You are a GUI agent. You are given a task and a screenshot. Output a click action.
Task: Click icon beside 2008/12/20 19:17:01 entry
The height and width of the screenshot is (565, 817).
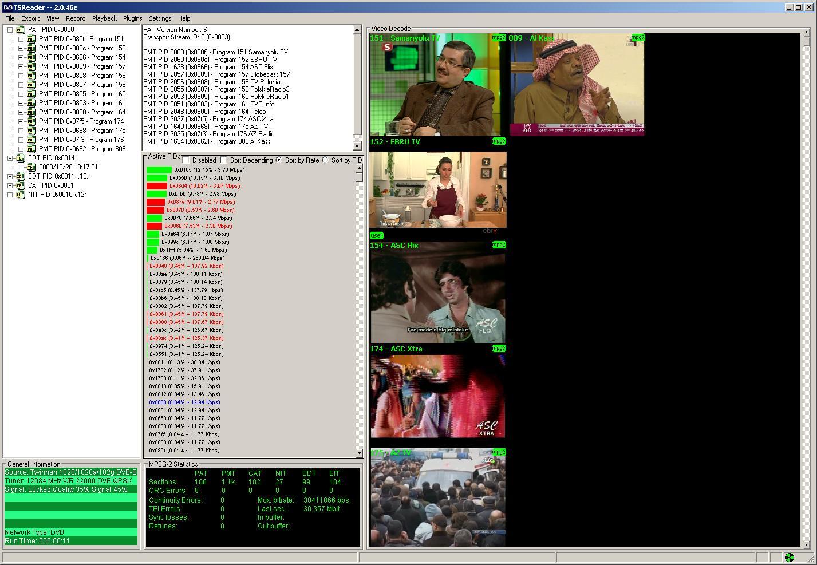click(x=31, y=167)
